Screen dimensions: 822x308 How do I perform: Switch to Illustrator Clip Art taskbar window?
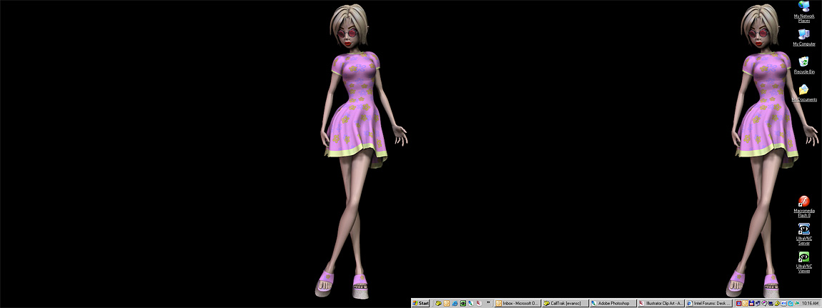(660, 303)
